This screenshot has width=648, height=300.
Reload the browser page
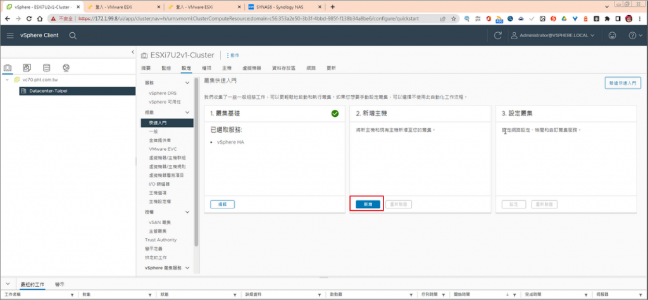click(x=29, y=18)
